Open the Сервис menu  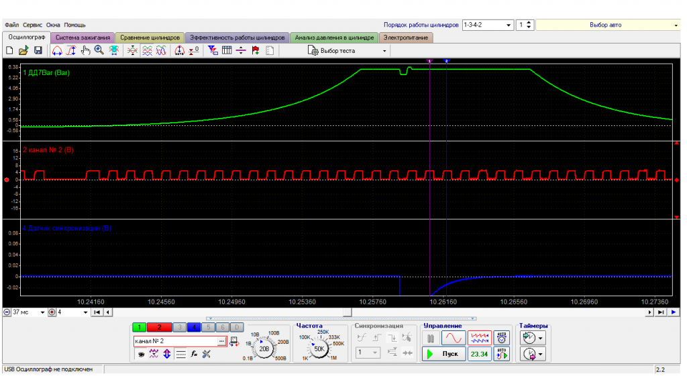coord(32,25)
